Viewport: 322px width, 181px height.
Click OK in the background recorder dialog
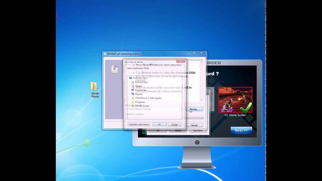tap(158, 131)
